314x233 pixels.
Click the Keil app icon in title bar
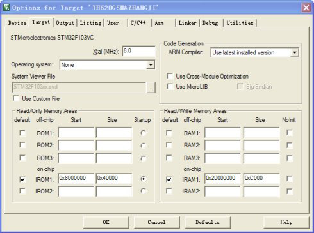click(6, 8)
